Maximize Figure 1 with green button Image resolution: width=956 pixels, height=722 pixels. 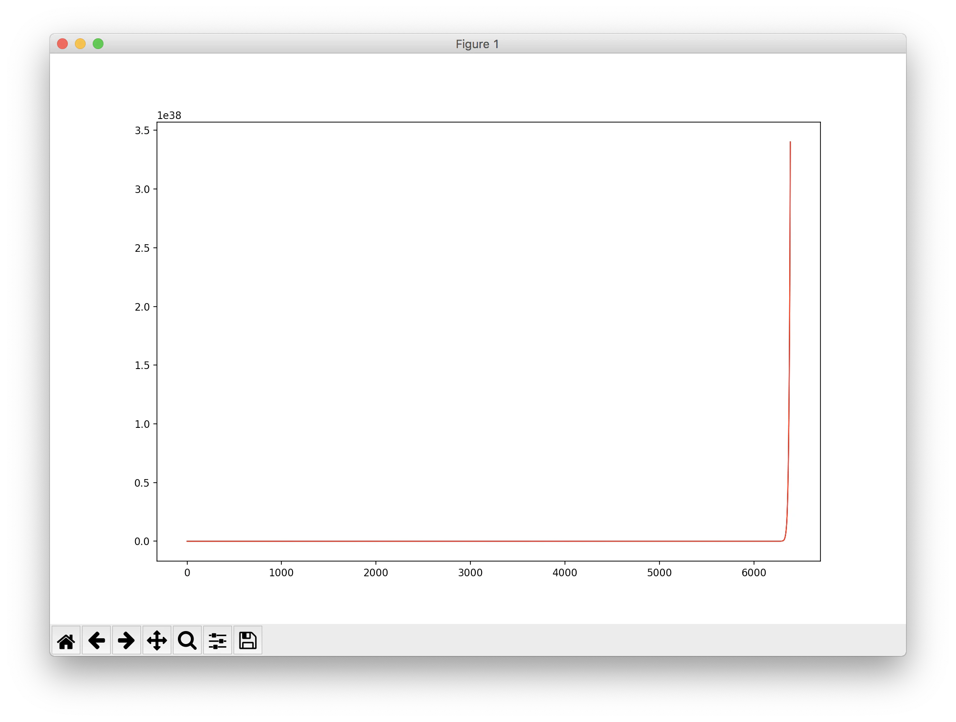point(98,44)
